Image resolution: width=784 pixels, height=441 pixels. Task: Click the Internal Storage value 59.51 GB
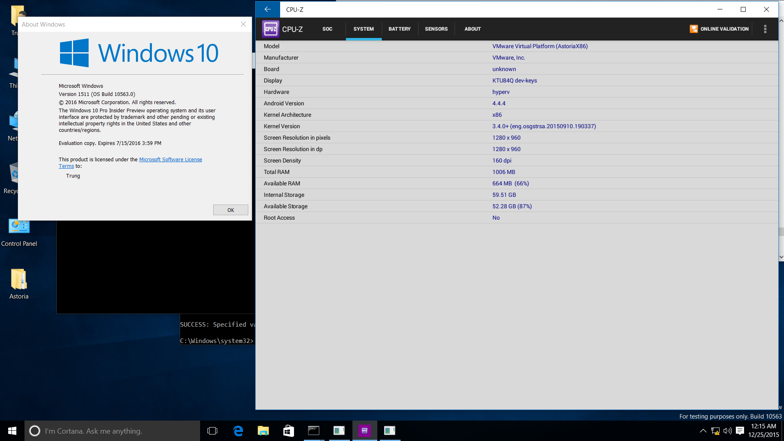click(x=504, y=195)
